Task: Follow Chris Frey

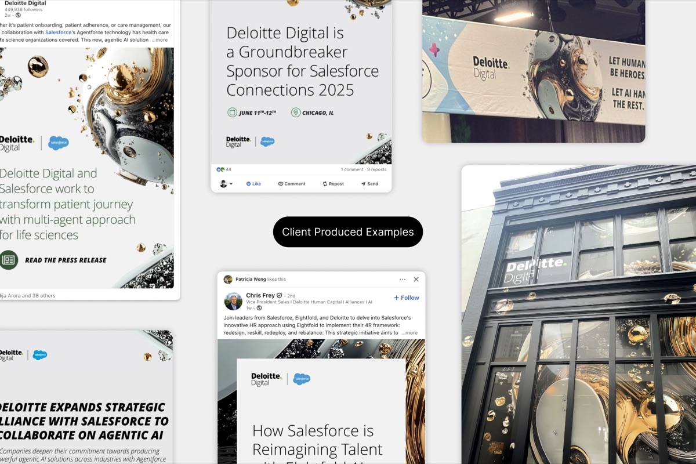Action: pos(407,298)
